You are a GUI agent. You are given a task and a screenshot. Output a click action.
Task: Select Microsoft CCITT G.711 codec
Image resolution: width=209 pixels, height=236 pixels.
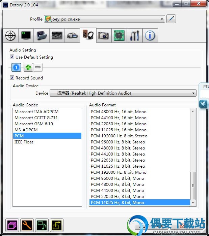[x=47, y=117]
